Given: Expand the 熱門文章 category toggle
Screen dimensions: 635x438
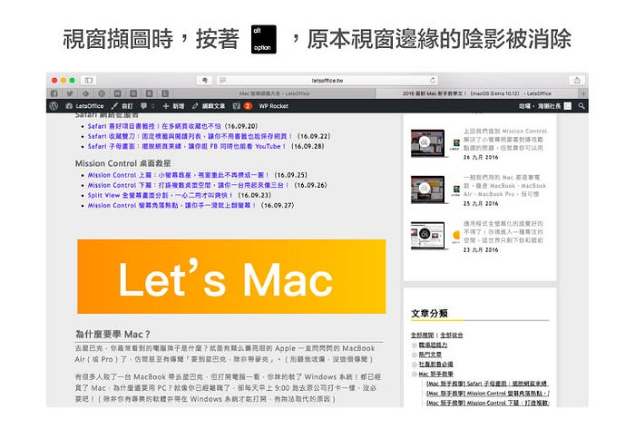Looking at the screenshot, I should pyautogui.click(x=415, y=355).
